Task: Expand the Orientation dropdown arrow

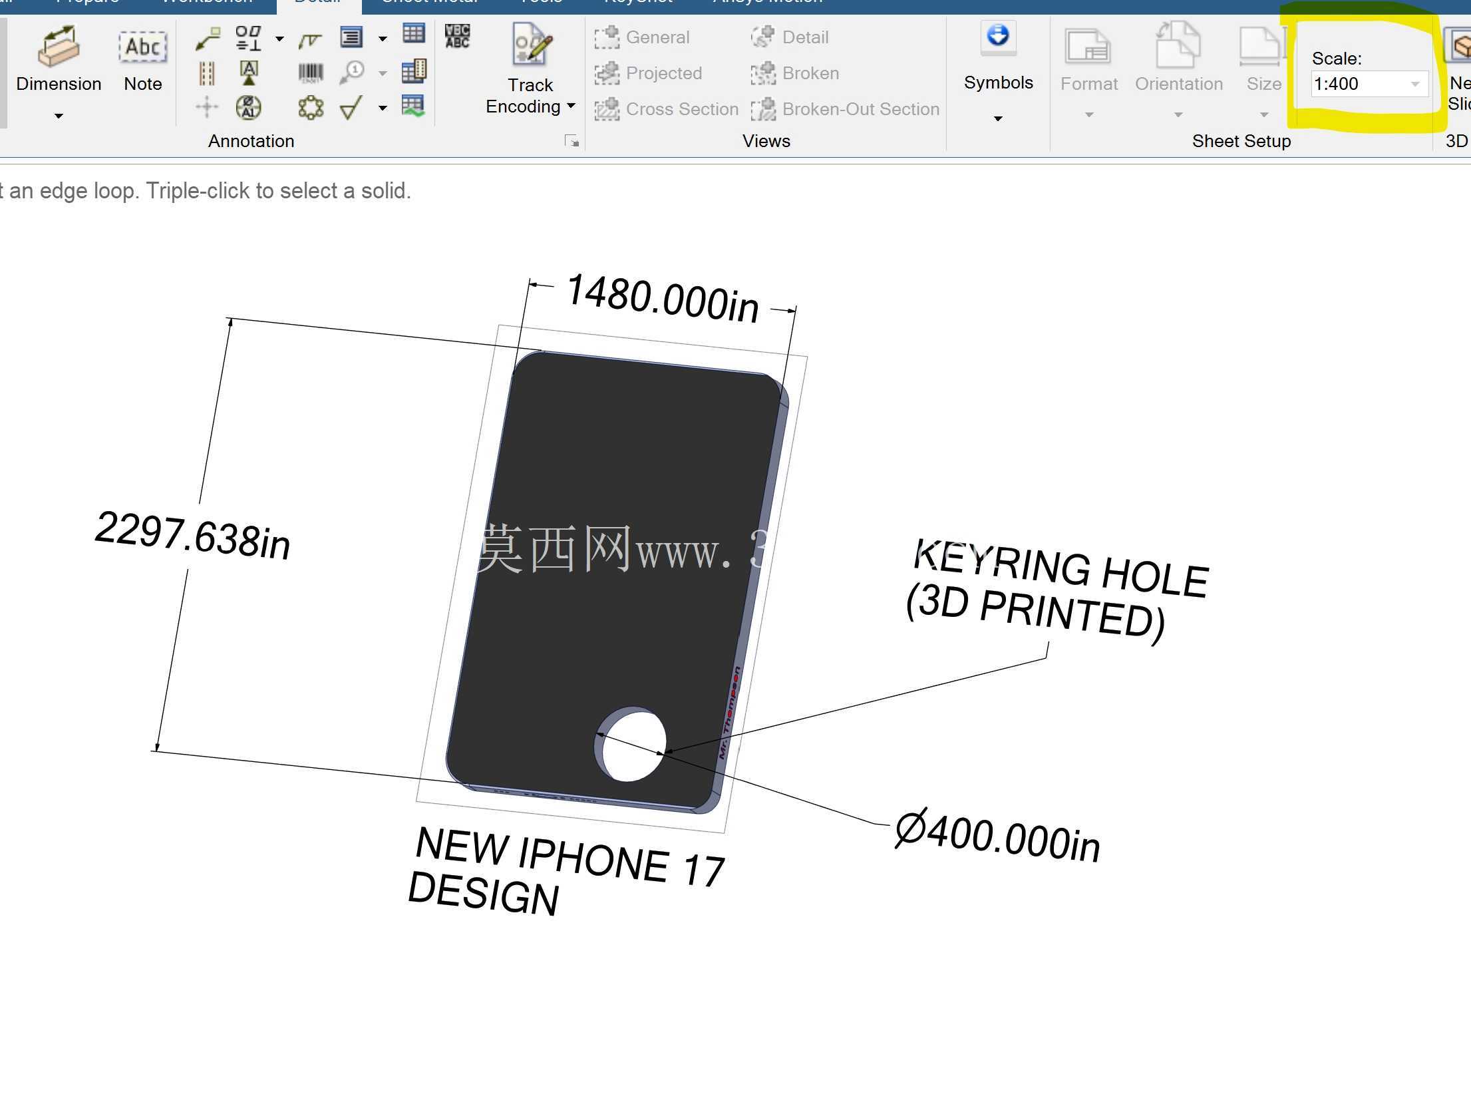Action: point(1178,115)
